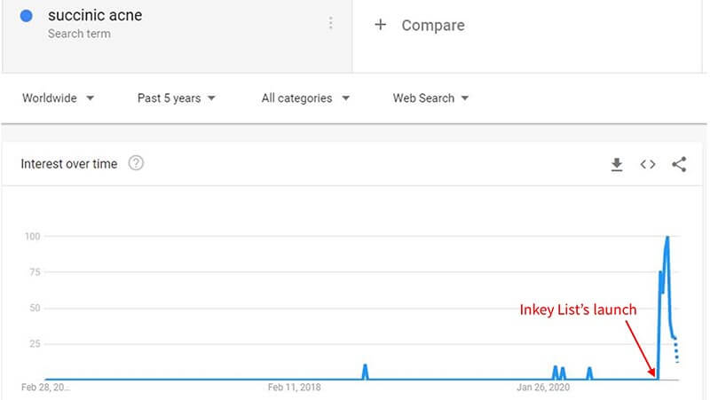
Task: Click the plus icon next to Compare
Action: pyautogui.click(x=381, y=25)
